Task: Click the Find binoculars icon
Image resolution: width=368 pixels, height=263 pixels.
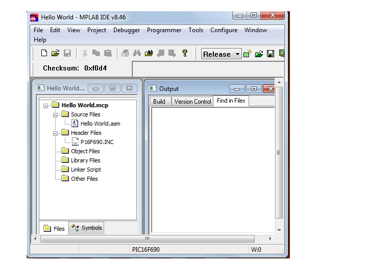Action: coord(137,53)
